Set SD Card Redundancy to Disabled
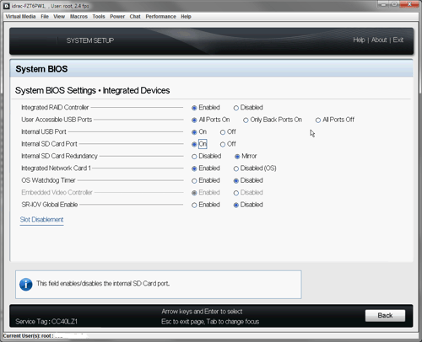The width and height of the screenshot is (422, 342). pos(194,157)
